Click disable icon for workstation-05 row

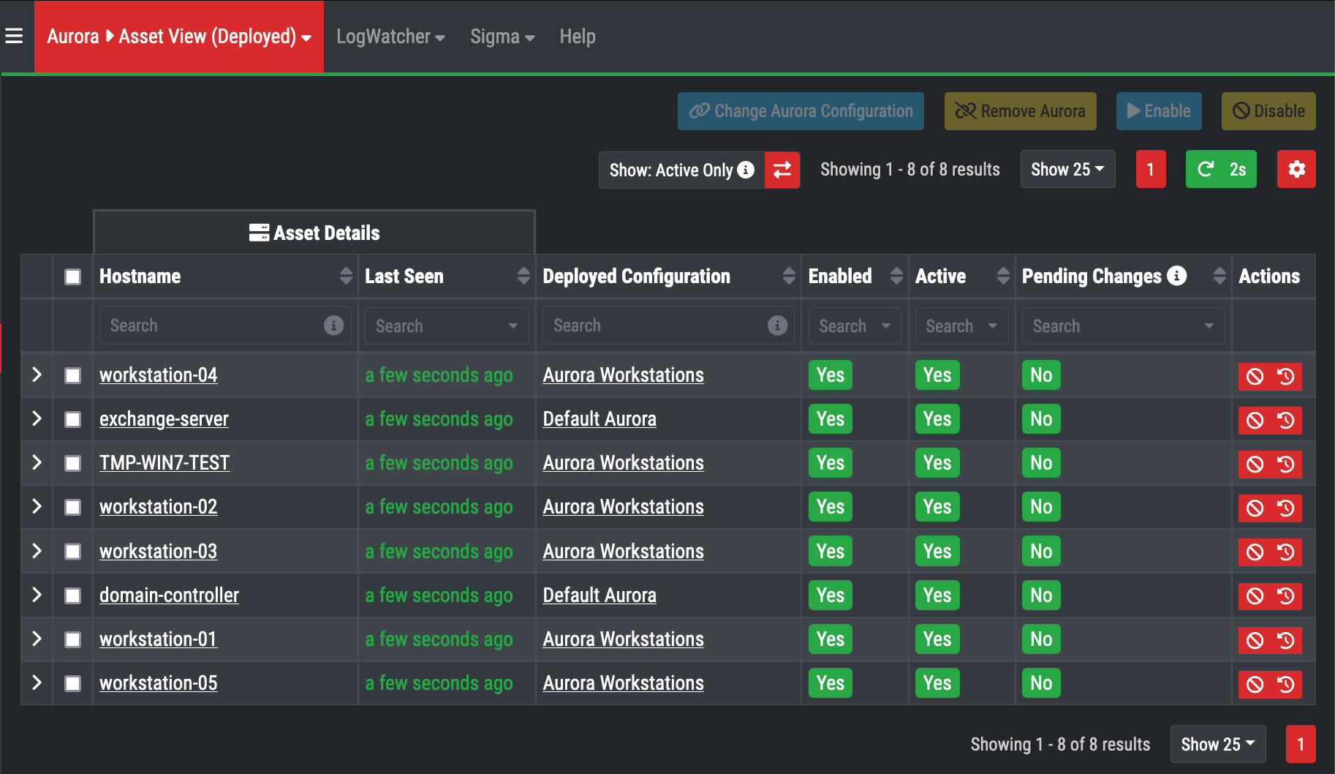1255,684
